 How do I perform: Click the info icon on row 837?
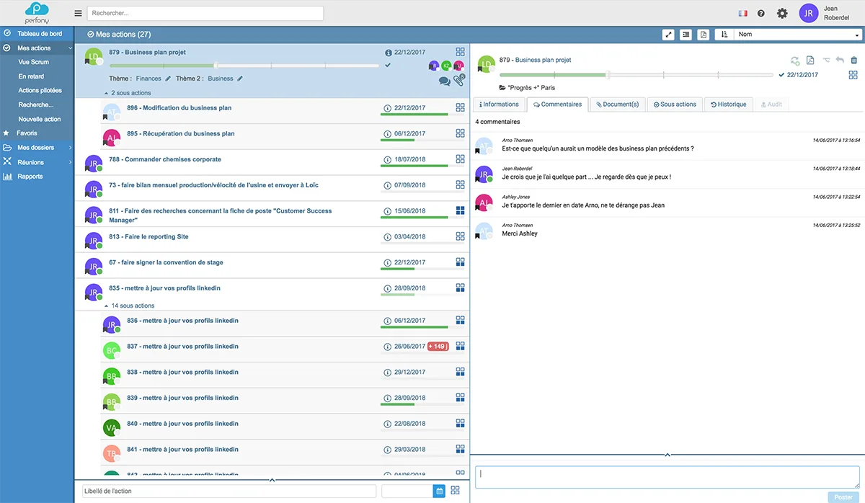388,347
